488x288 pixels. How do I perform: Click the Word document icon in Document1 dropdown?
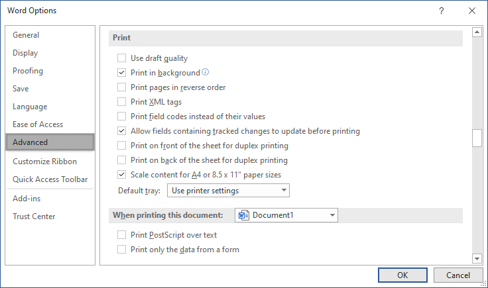coord(243,215)
